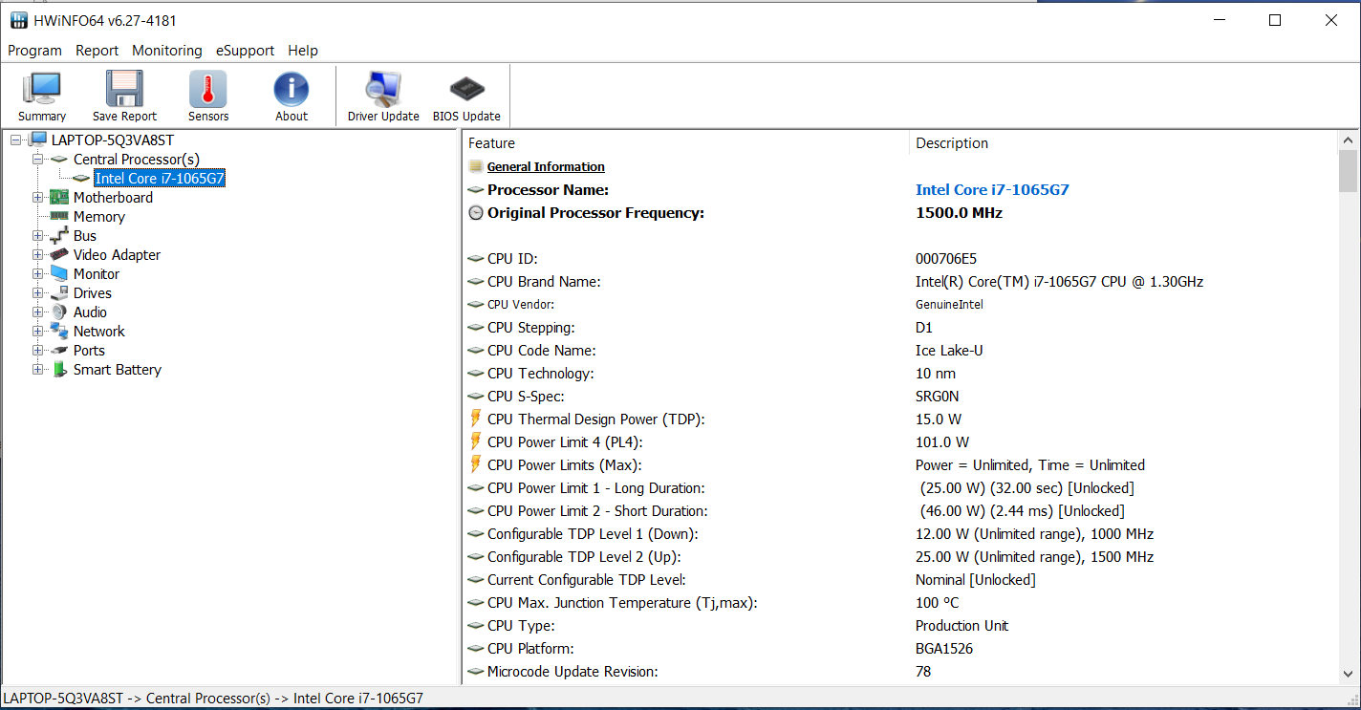Click the vertical scrollbar down arrow

tap(1348, 672)
